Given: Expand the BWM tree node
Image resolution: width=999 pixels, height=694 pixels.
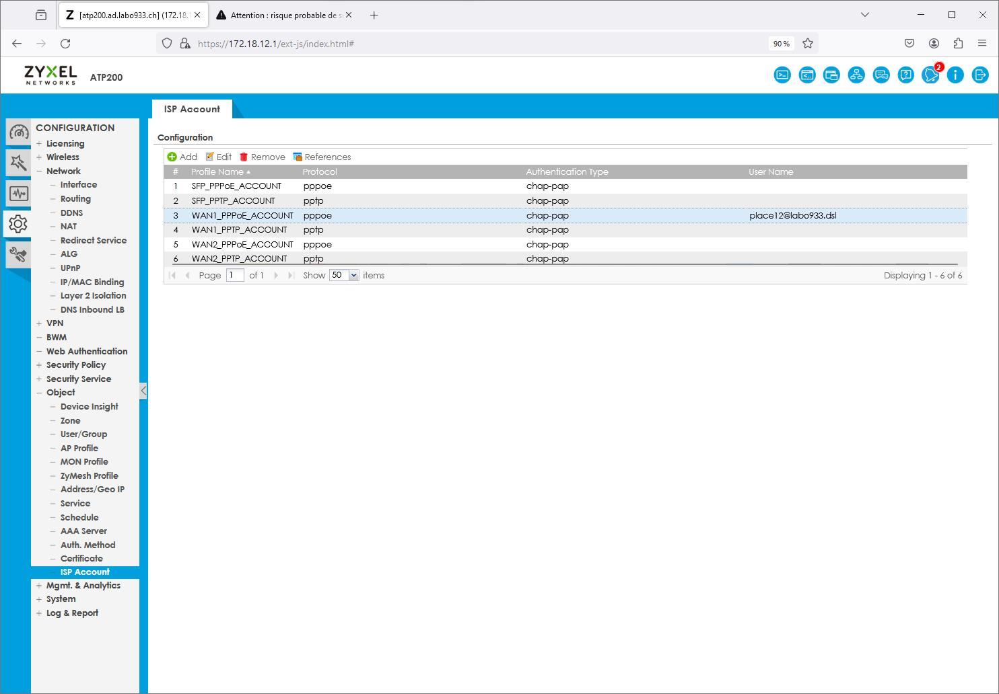Looking at the screenshot, I should (x=39, y=338).
